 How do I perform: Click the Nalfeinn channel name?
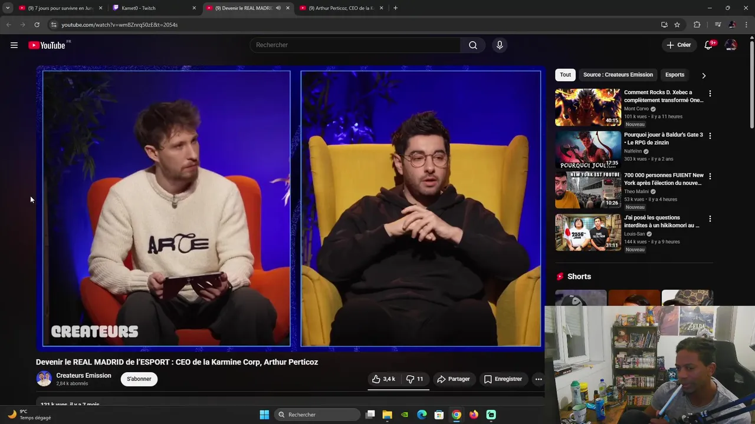pos(633,151)
